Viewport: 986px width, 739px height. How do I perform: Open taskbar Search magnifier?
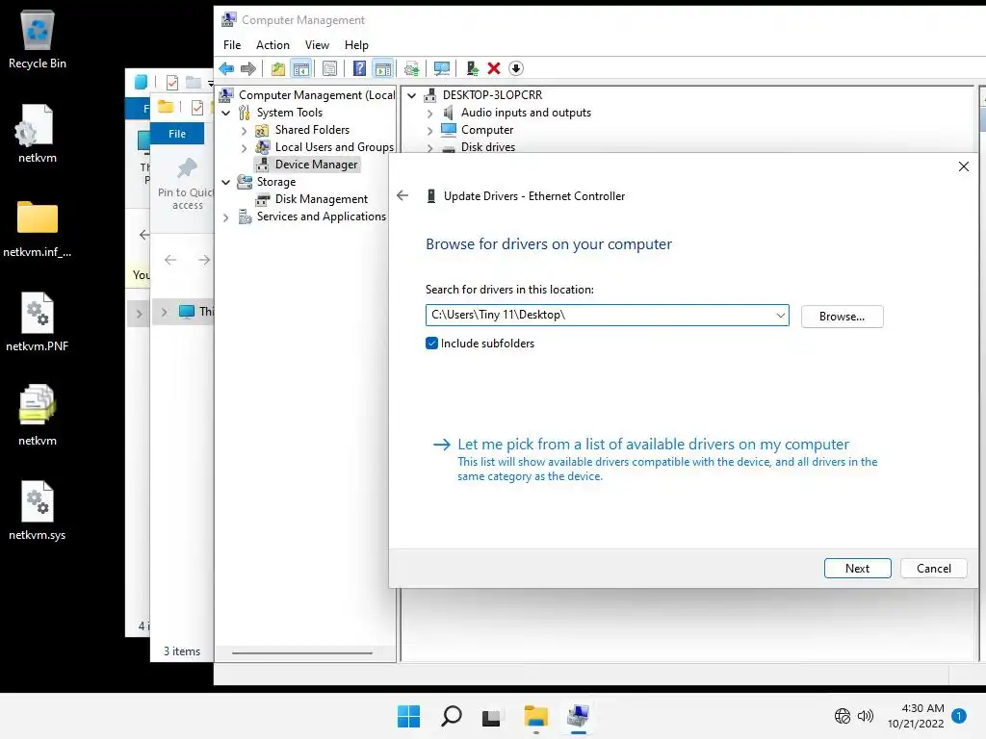point(451,716)
